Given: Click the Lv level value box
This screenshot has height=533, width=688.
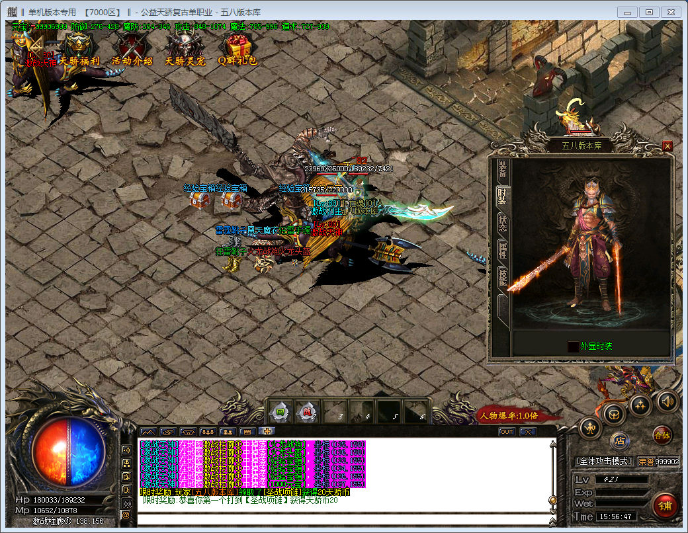Looking at the screenshot, I should click(621, 479).
